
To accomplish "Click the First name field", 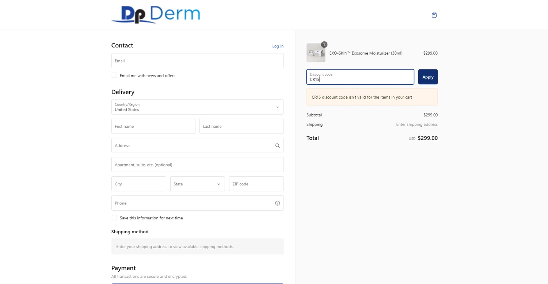I will pos(153,126).
